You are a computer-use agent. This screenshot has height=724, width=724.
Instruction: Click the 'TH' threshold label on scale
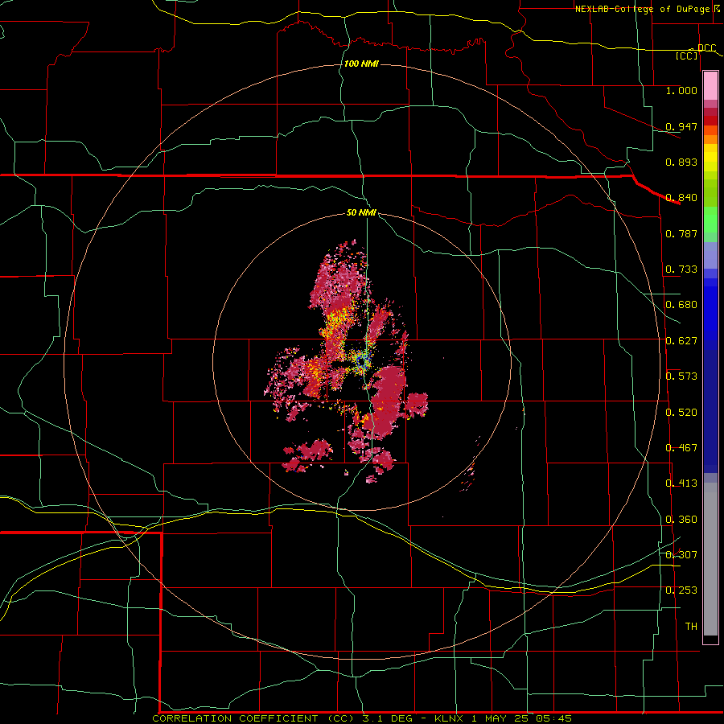coord(691,627)
